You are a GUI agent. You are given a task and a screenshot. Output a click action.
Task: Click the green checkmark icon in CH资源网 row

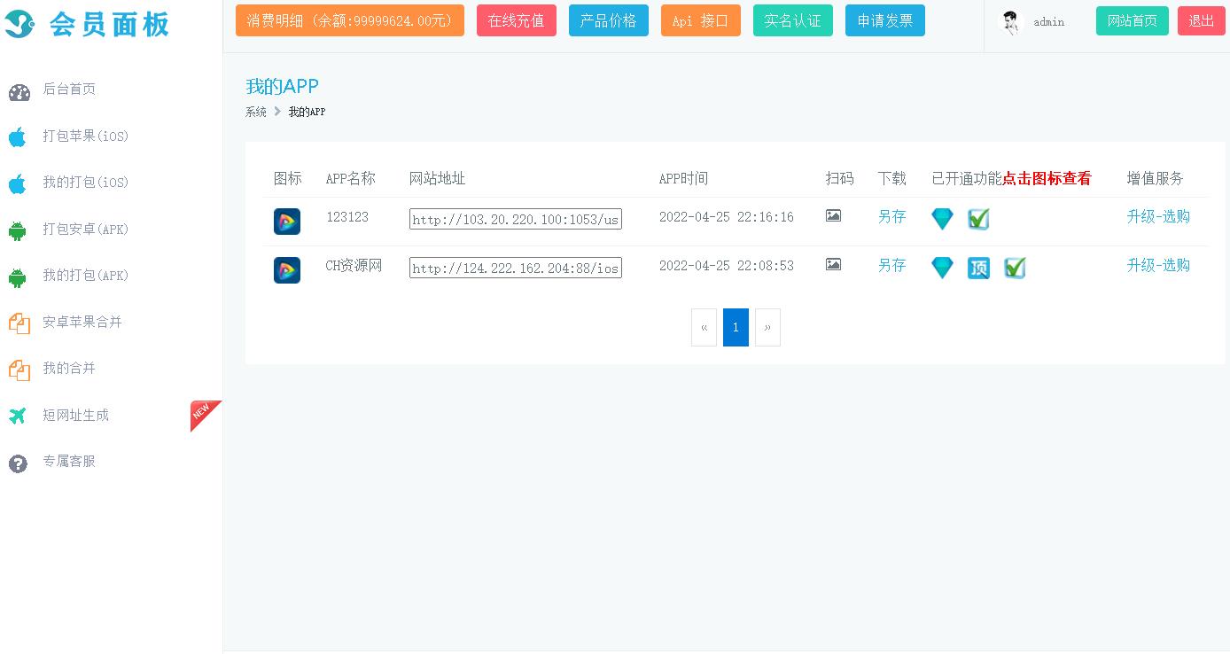(x=1015, y=268)
